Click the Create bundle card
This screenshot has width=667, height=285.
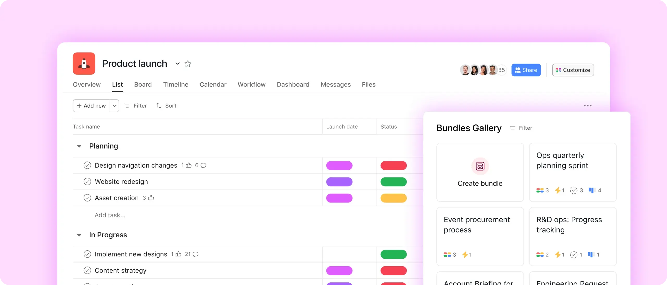(480, 172)
